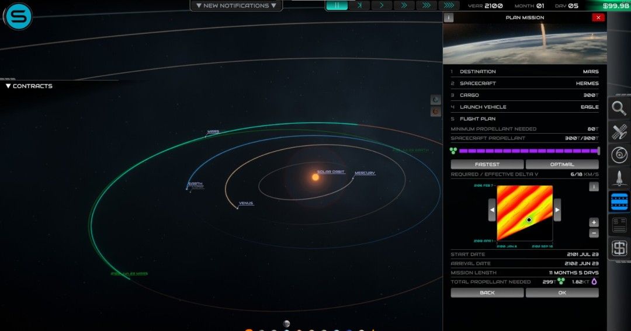
Task: Confirm the mission with OK button
Action: tap(562, 293)
